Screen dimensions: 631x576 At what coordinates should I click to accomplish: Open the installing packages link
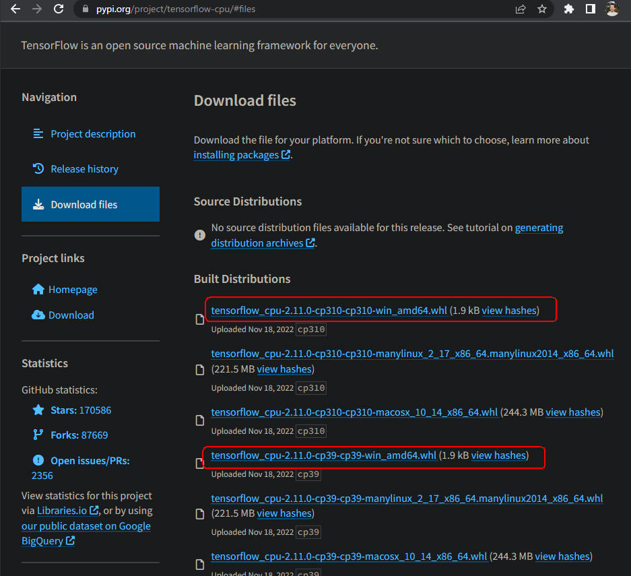[x=242, y=155]
